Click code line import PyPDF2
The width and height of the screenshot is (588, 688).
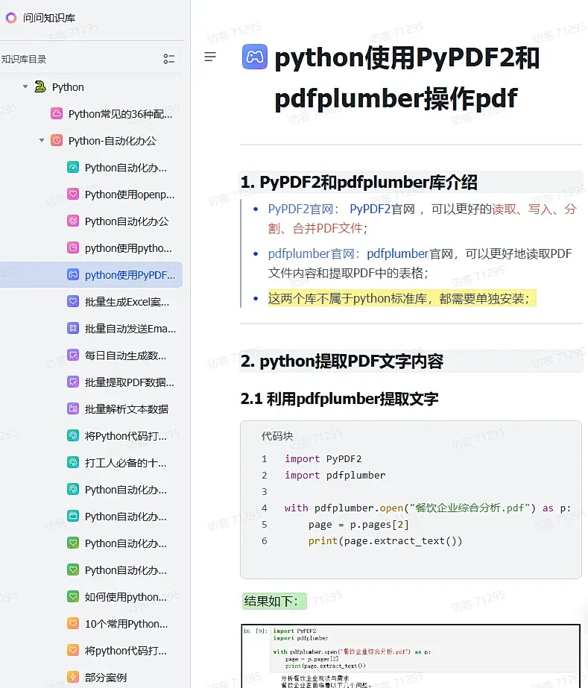tap(323, 459)
